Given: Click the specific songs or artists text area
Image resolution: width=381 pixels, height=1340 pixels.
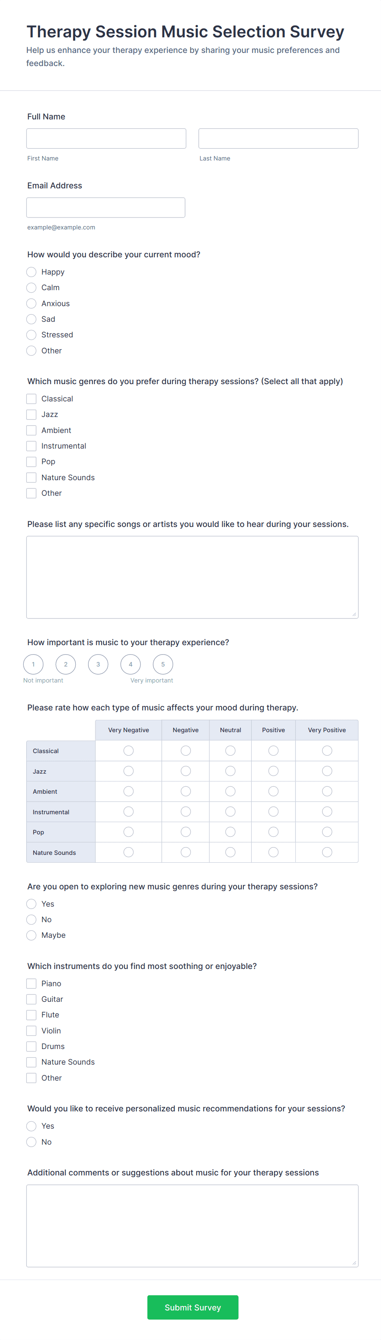Looking at the screenshot, I should (192, 577).
